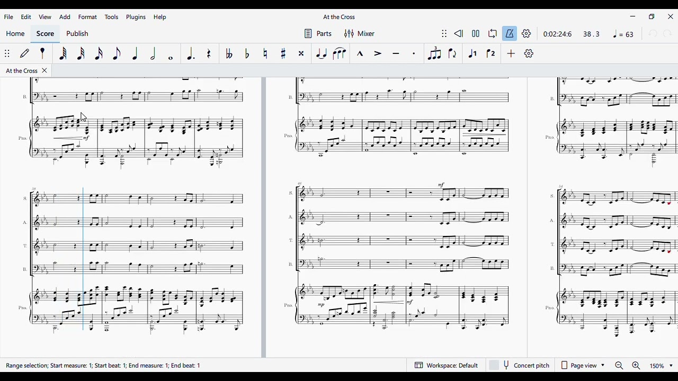Switch to the Publish tab
678x381 pixels.
point(77,34)
